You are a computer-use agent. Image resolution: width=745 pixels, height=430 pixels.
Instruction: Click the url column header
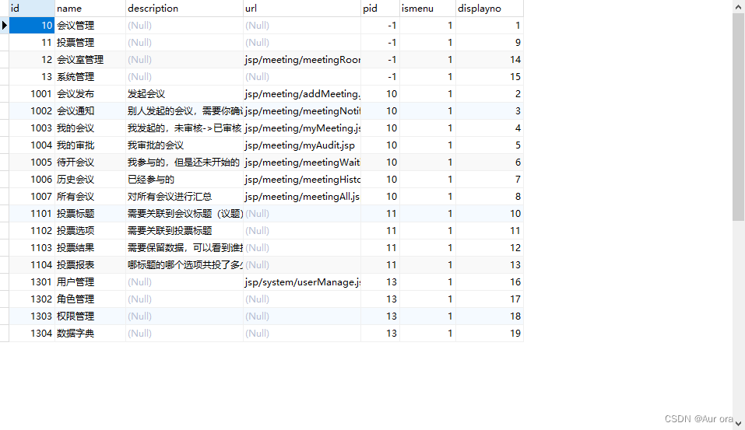coord(302,9)
